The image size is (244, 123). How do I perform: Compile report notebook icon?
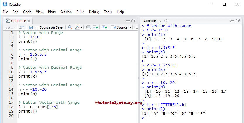[88, 27]
